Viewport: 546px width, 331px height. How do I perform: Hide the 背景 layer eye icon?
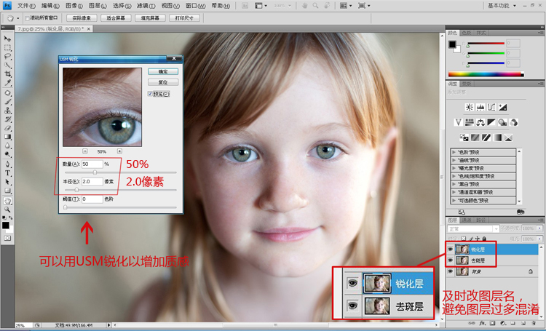coord(450,271)
